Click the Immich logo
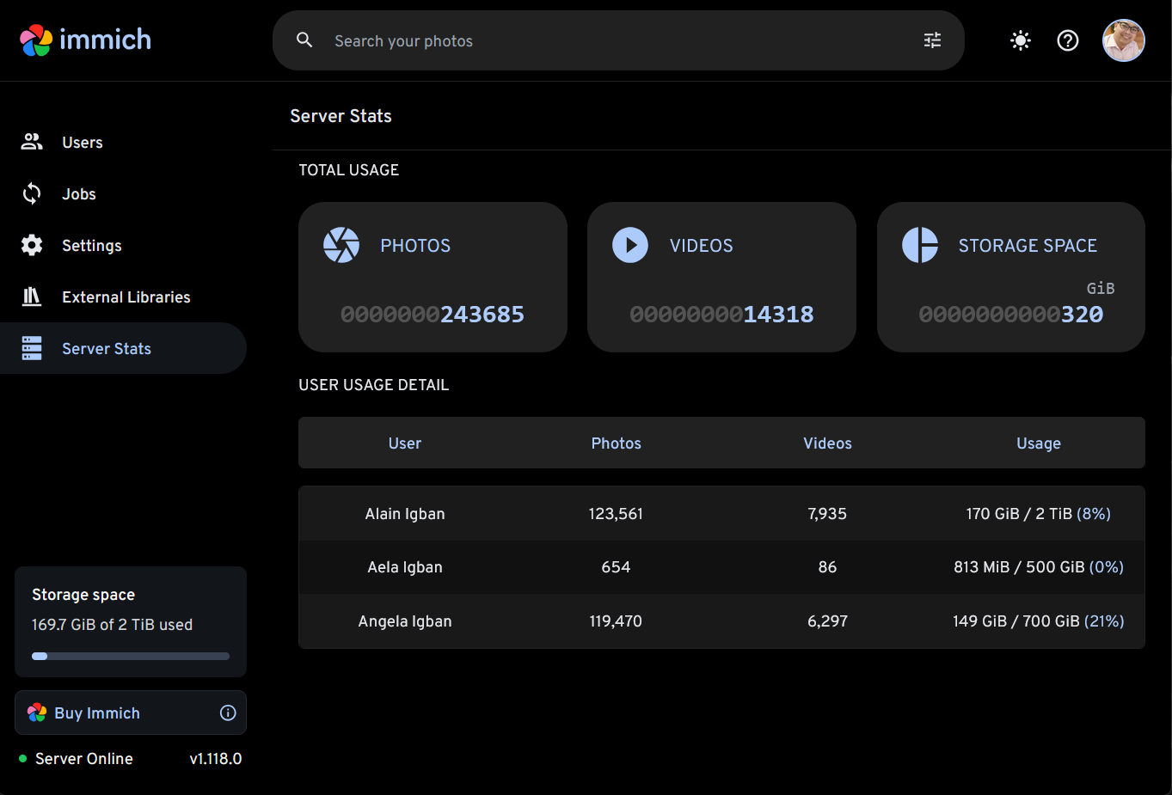Viewport: 1172px width, 795px height. click(85, 40)
